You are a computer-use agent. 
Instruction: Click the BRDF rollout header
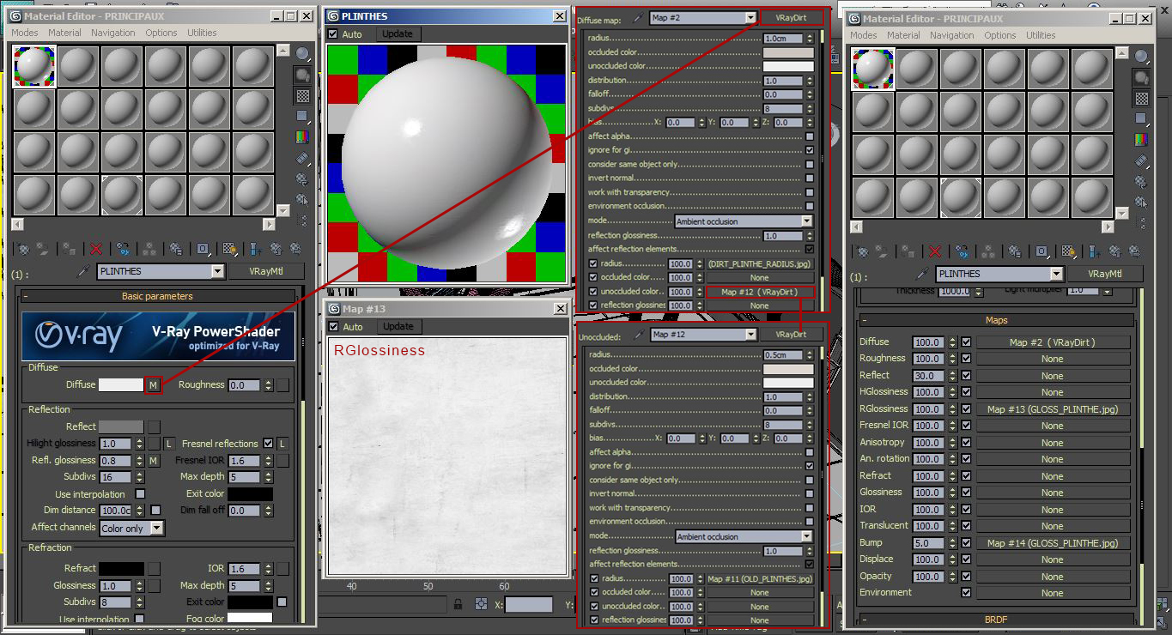(996, 619)
